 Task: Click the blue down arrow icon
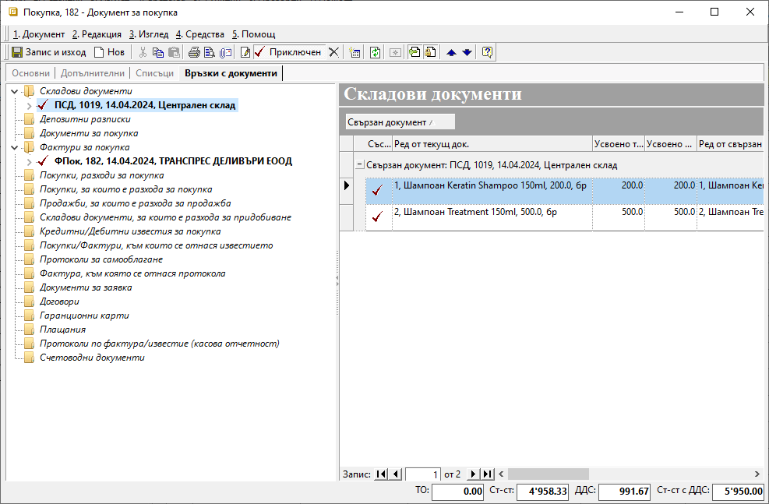pos(467,52)
